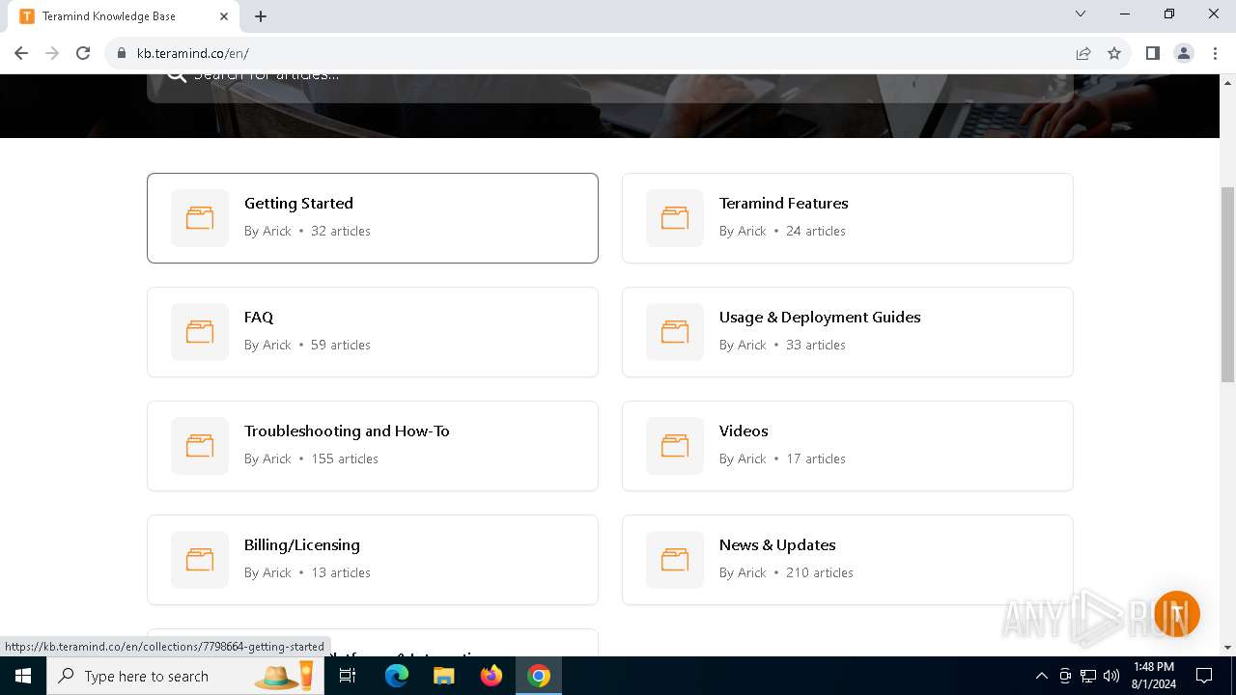Viewport: 1236px width, 695px height.
Task: Close the Teramind Knowledge Base tab
Action: [224, 16]
